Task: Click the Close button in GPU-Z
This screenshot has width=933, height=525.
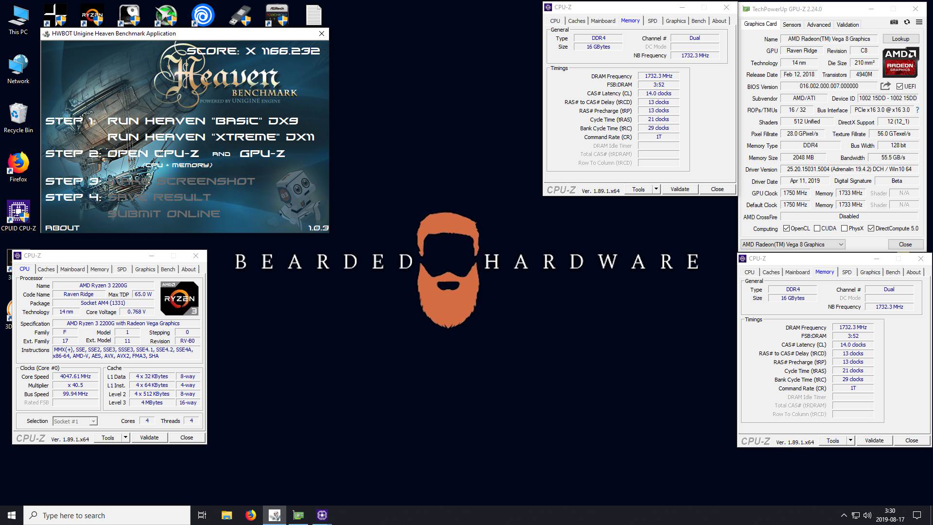Action: 905,245
